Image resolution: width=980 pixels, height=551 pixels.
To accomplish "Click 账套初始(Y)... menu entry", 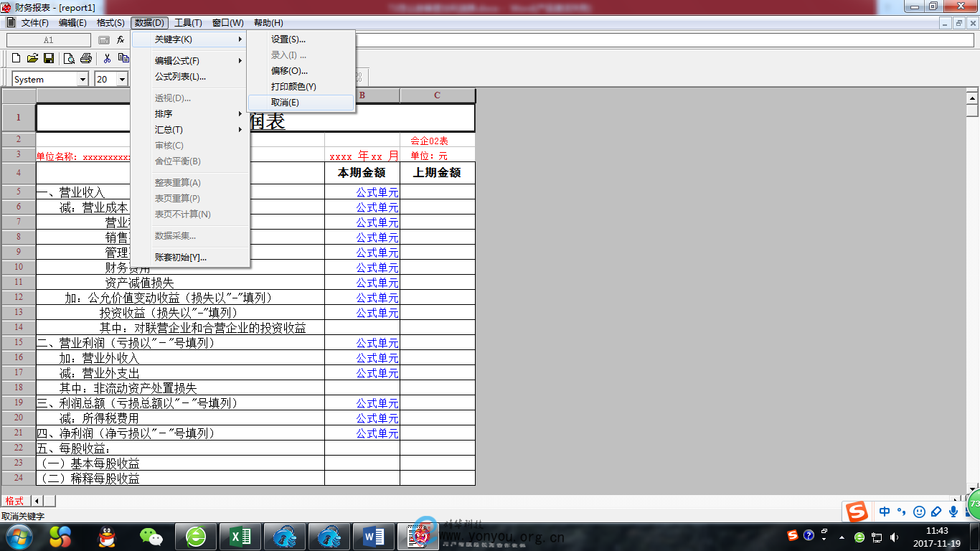I will (191, 258).
